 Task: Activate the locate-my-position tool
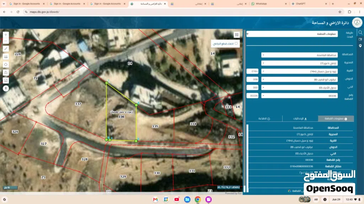tap(6, 64)
